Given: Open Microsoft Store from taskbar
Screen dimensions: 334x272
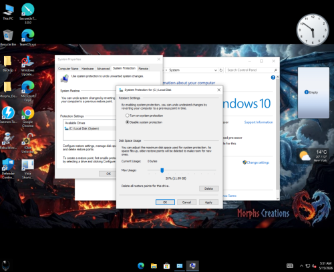Looking at the screenshot, I should 166,266.
